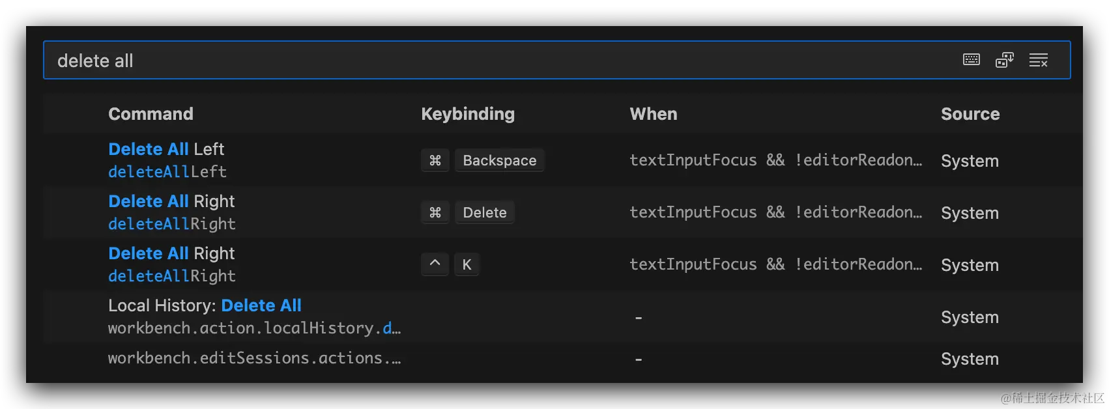Clear the keybindings search input icon
1109x409 pixels.
point(1038,61)
